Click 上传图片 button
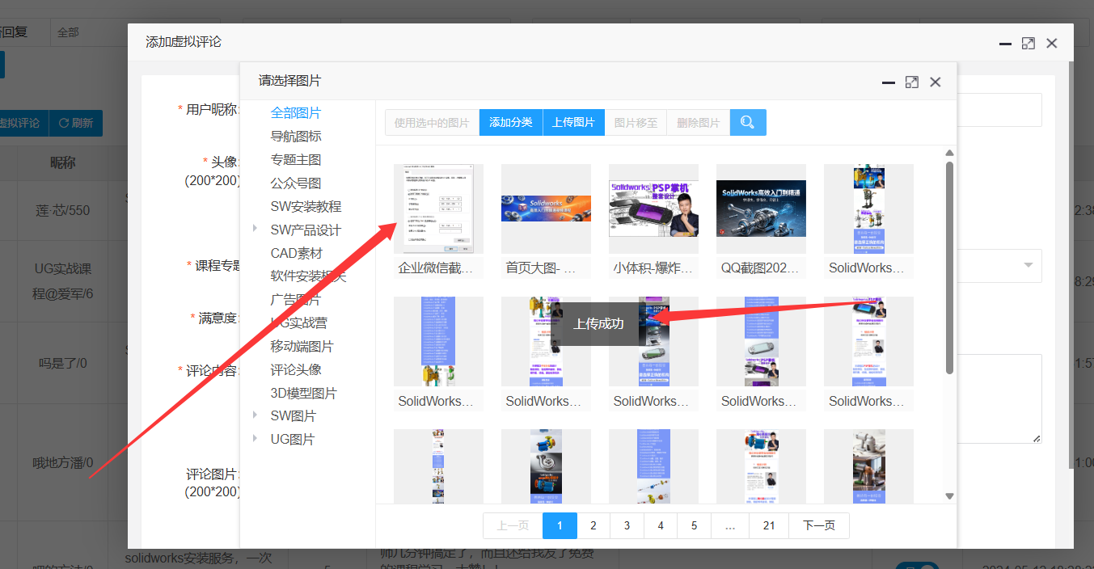Viewport: 1094px width, 569px height. (573, 123)
